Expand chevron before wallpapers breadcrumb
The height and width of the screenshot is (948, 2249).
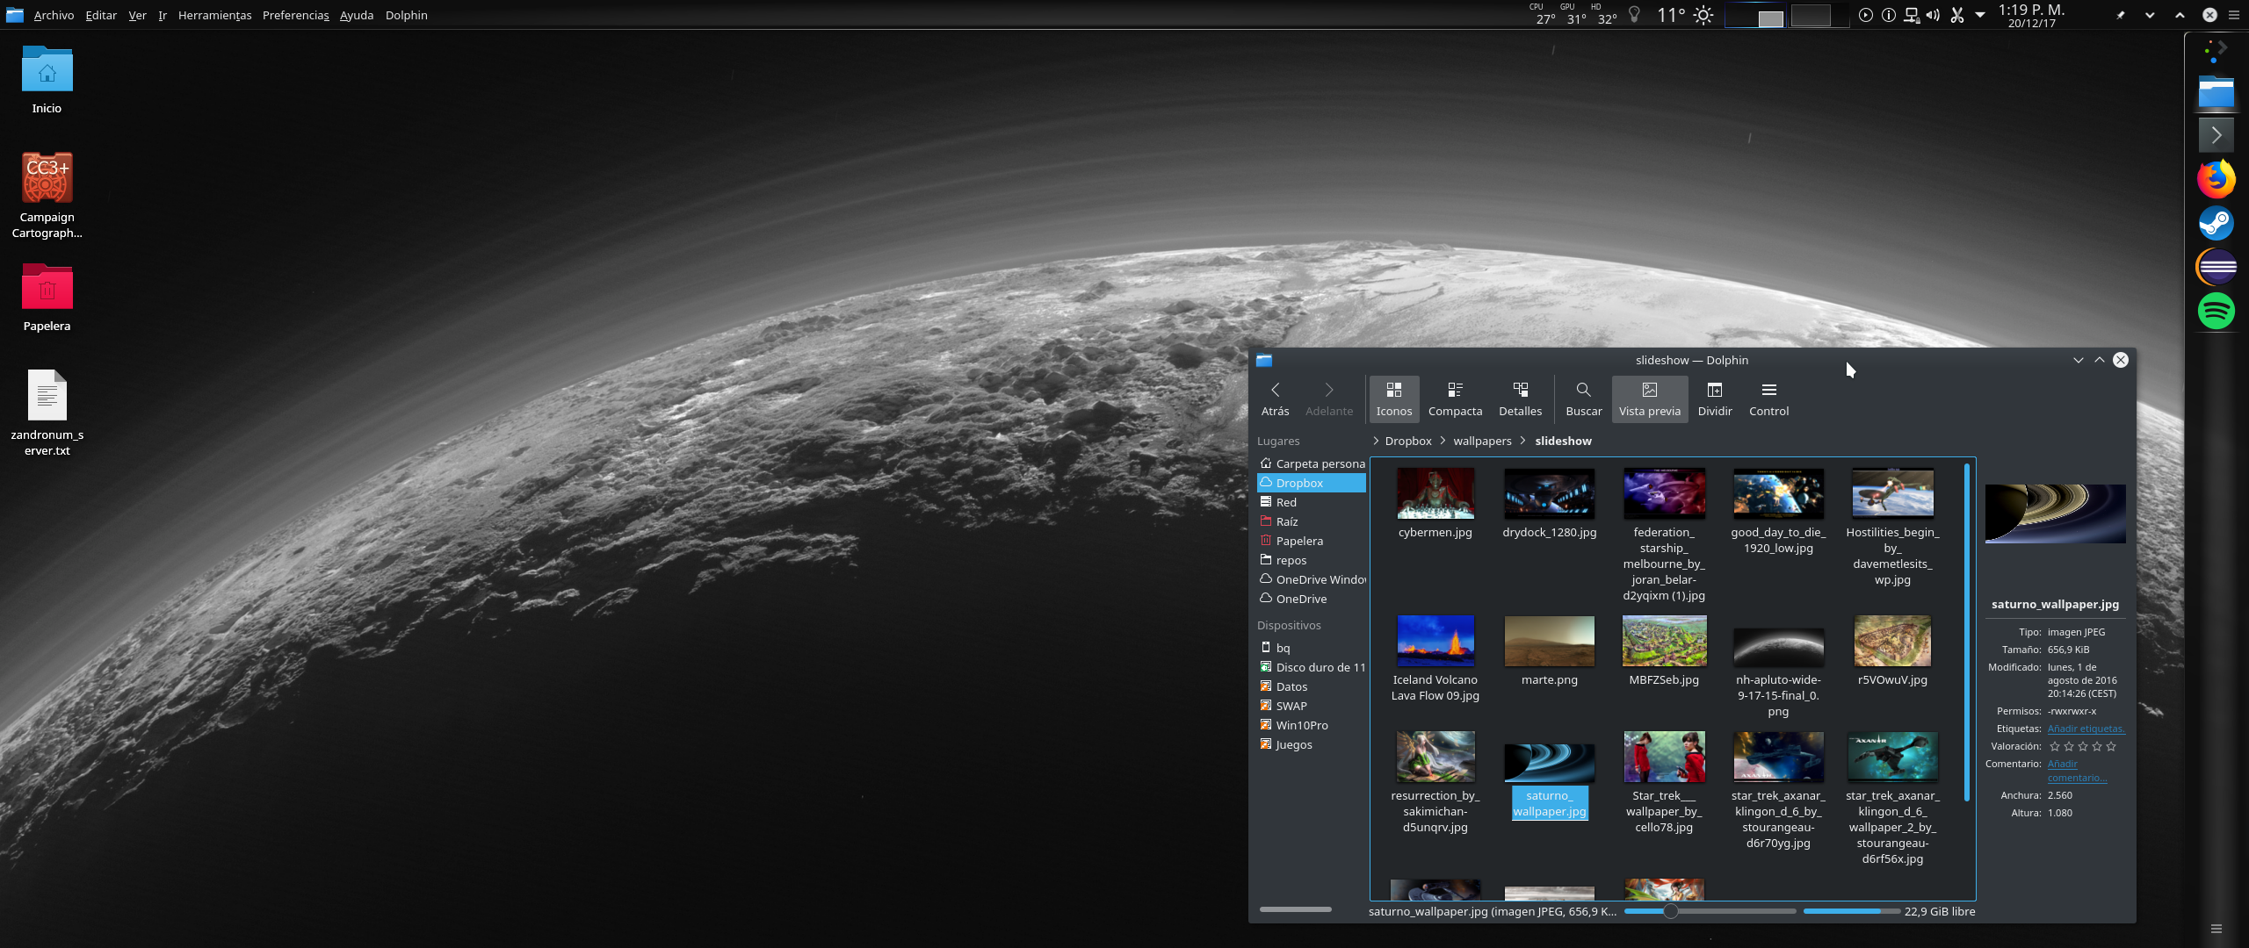tap(1443, 441)
